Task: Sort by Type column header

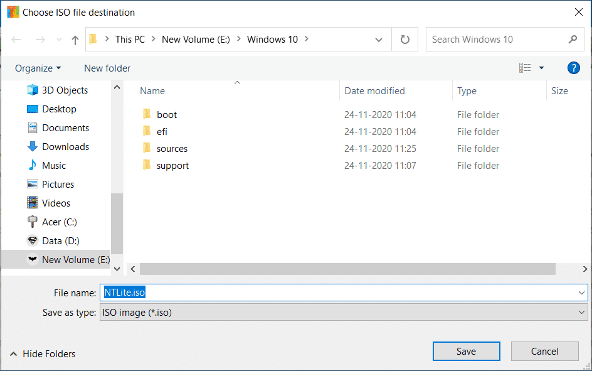Action: click(x=467, y=91)
